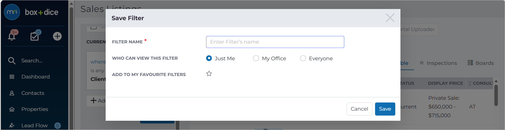Open Properties in the sidebar

35,109
